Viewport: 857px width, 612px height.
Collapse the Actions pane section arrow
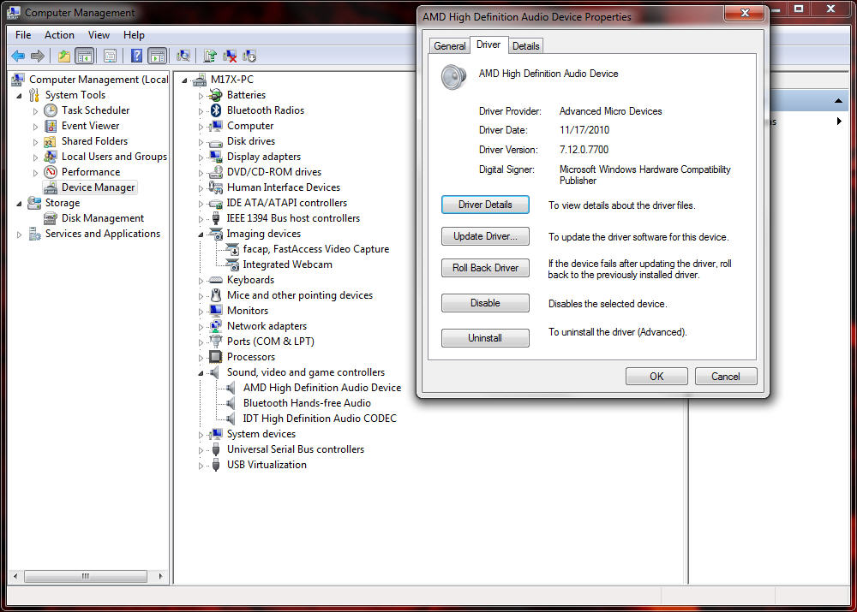click(x=838, y=101)
